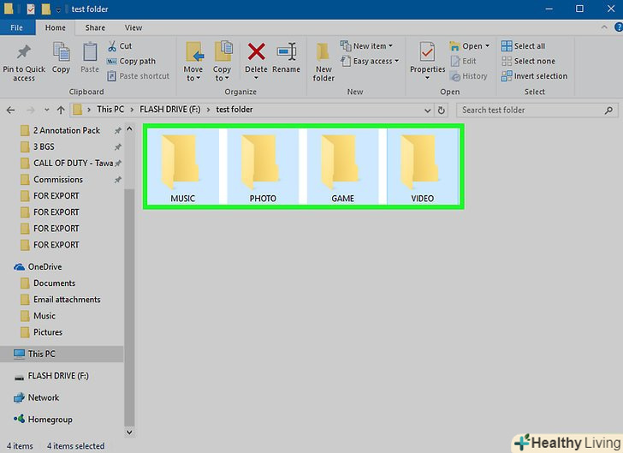The image size is (623, 453).
Task: Click FLASH DRIVE (F:) in the breadcrumb
Action: tap(170, 110)
